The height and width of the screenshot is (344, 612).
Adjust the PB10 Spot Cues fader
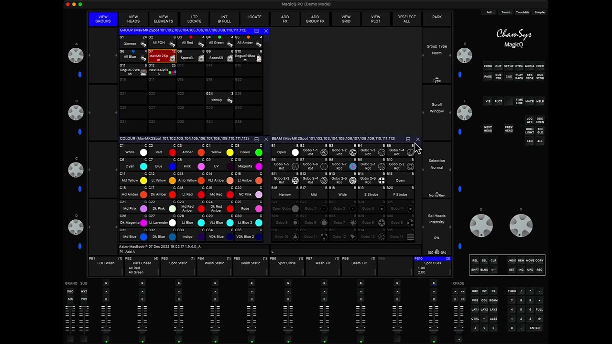point(434,319)
